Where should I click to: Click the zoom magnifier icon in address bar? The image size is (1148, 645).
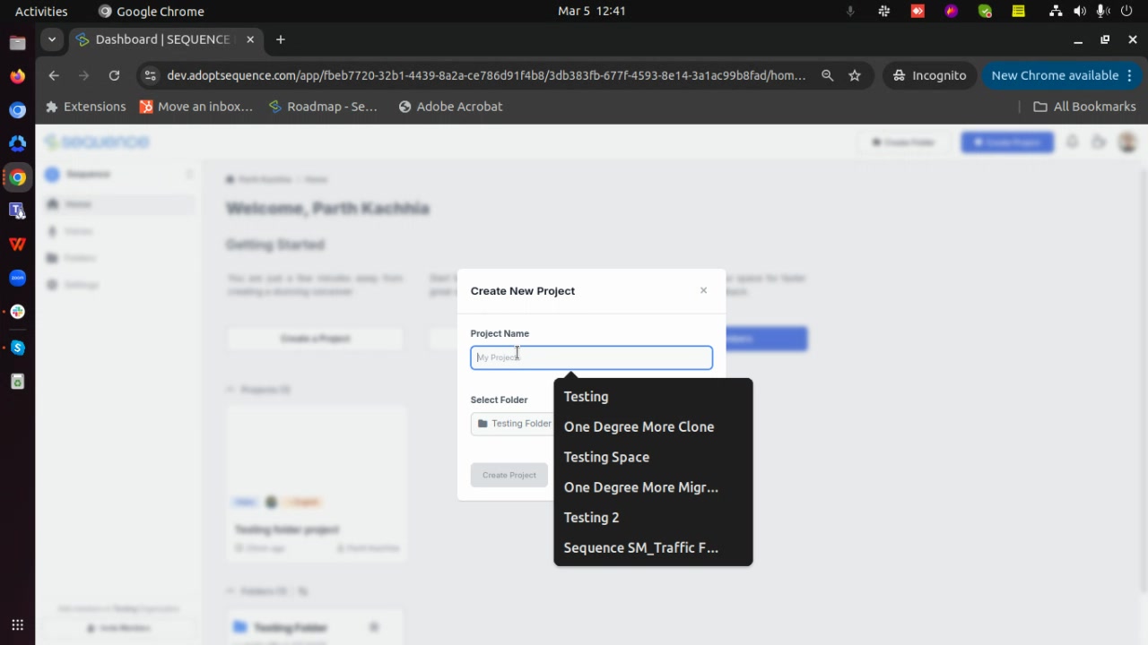tap(827, 76)
